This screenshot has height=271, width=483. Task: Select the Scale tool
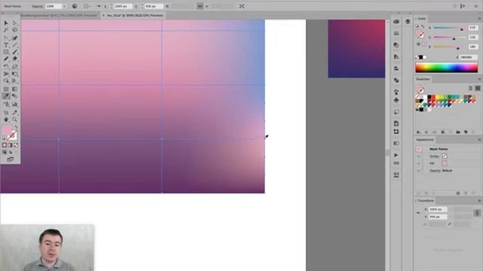(x=14, y=67)
